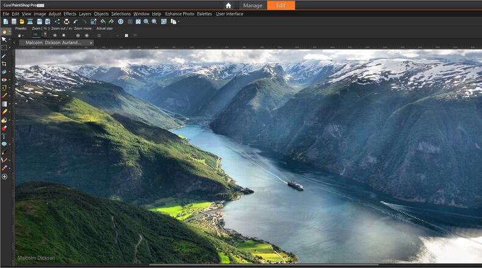Select the Dropper tool
This screenshot has width=482, height=268.
pos(4,56)
